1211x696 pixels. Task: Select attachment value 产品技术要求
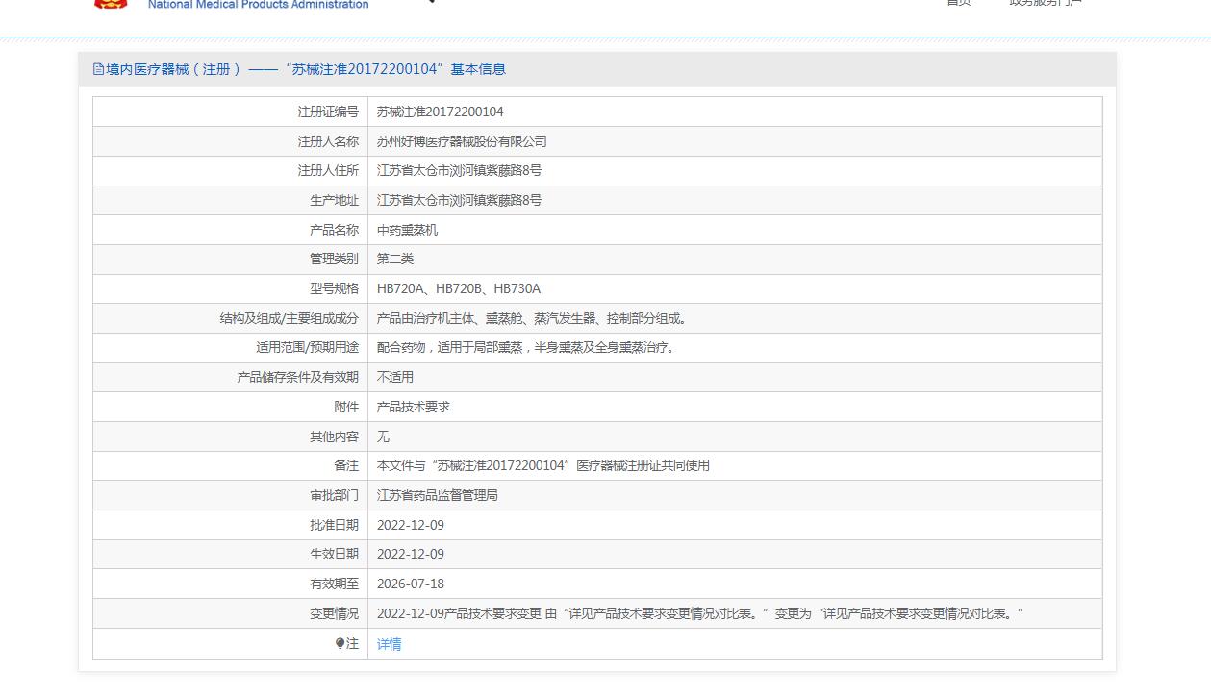coord(414,407)
